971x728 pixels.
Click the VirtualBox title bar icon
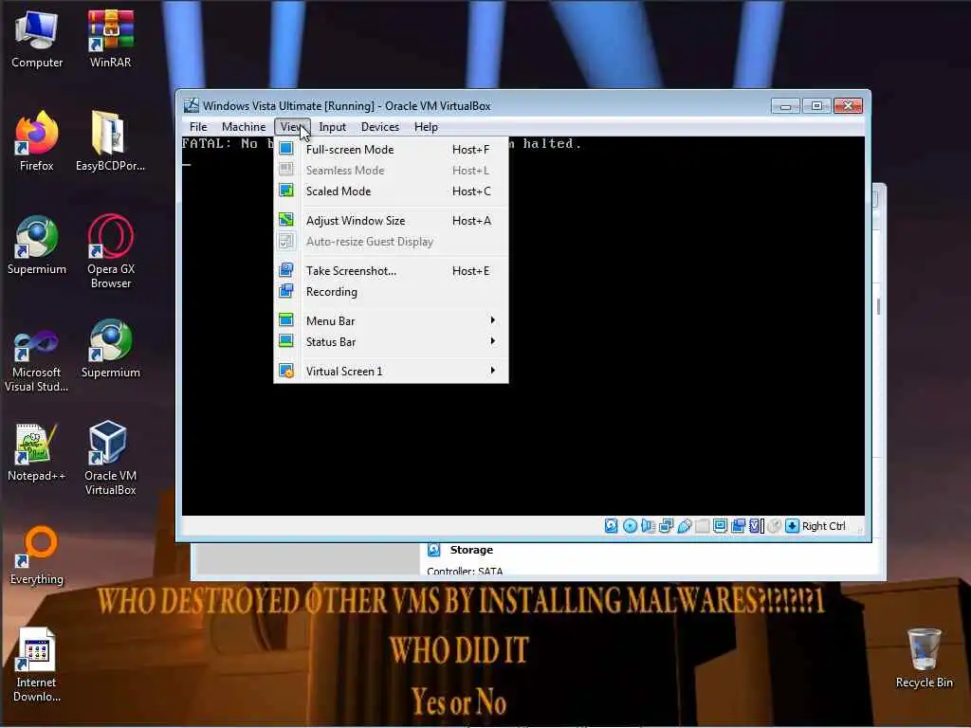coord(192,105)
